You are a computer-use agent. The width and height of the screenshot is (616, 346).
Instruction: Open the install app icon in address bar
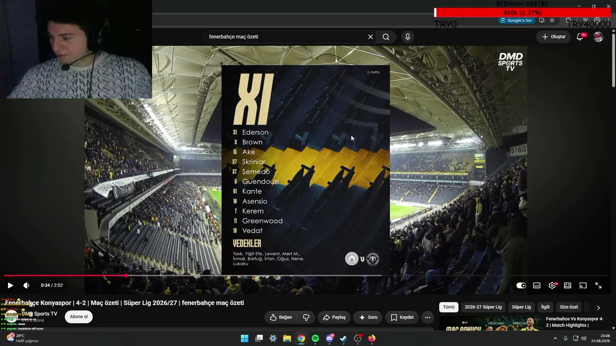pyautogui.click(x=542, y=20)
